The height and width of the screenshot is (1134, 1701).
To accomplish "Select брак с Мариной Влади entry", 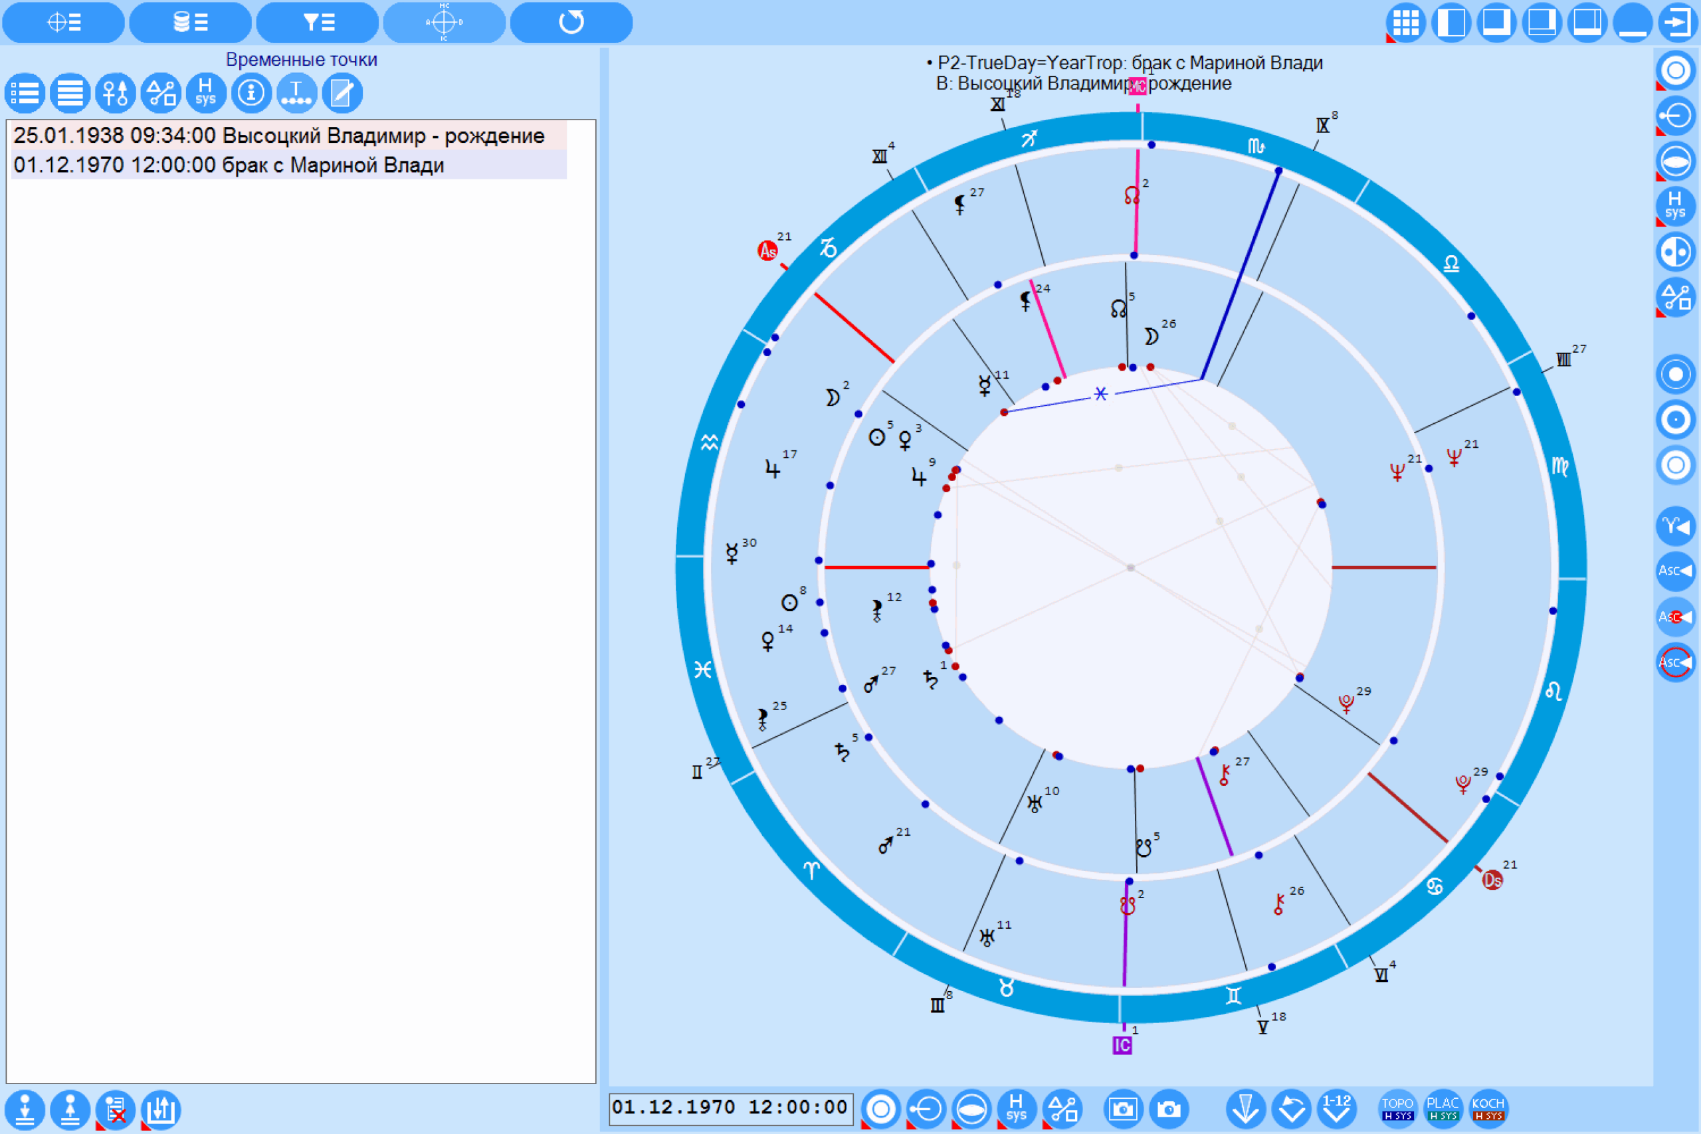I will (288, 165).
